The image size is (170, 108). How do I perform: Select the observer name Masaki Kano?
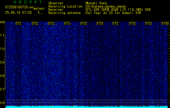96,3
